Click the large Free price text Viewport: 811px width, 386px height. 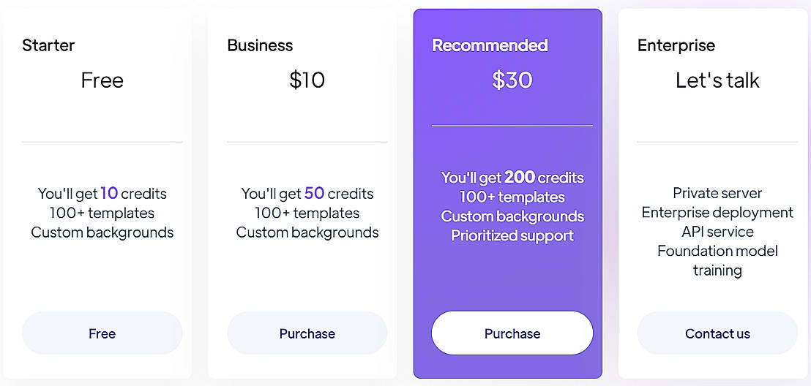point(102,80)
